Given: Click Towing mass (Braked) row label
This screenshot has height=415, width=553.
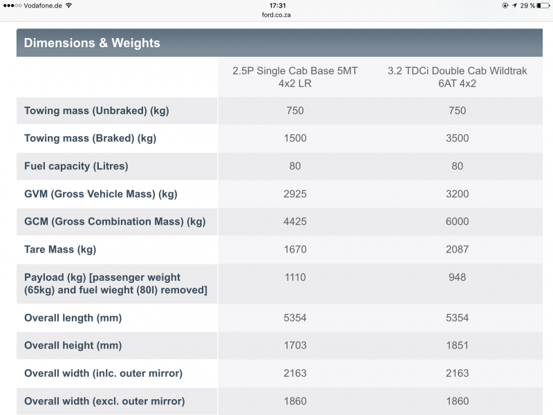Looking at the screenshot, I should coord(90,138).
